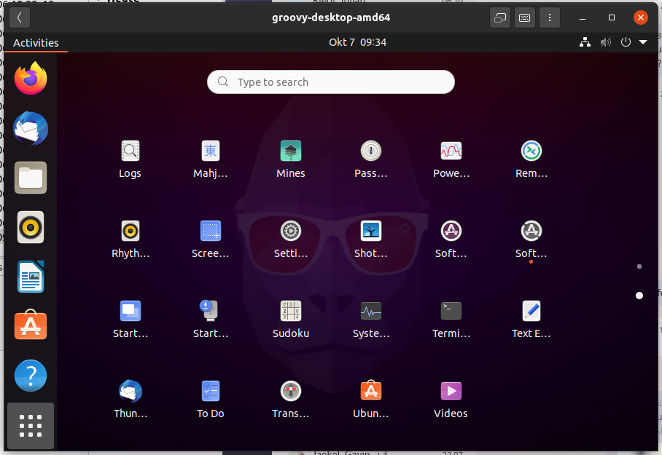Click the multi-display icon in title bar

[x=500, y=17]
